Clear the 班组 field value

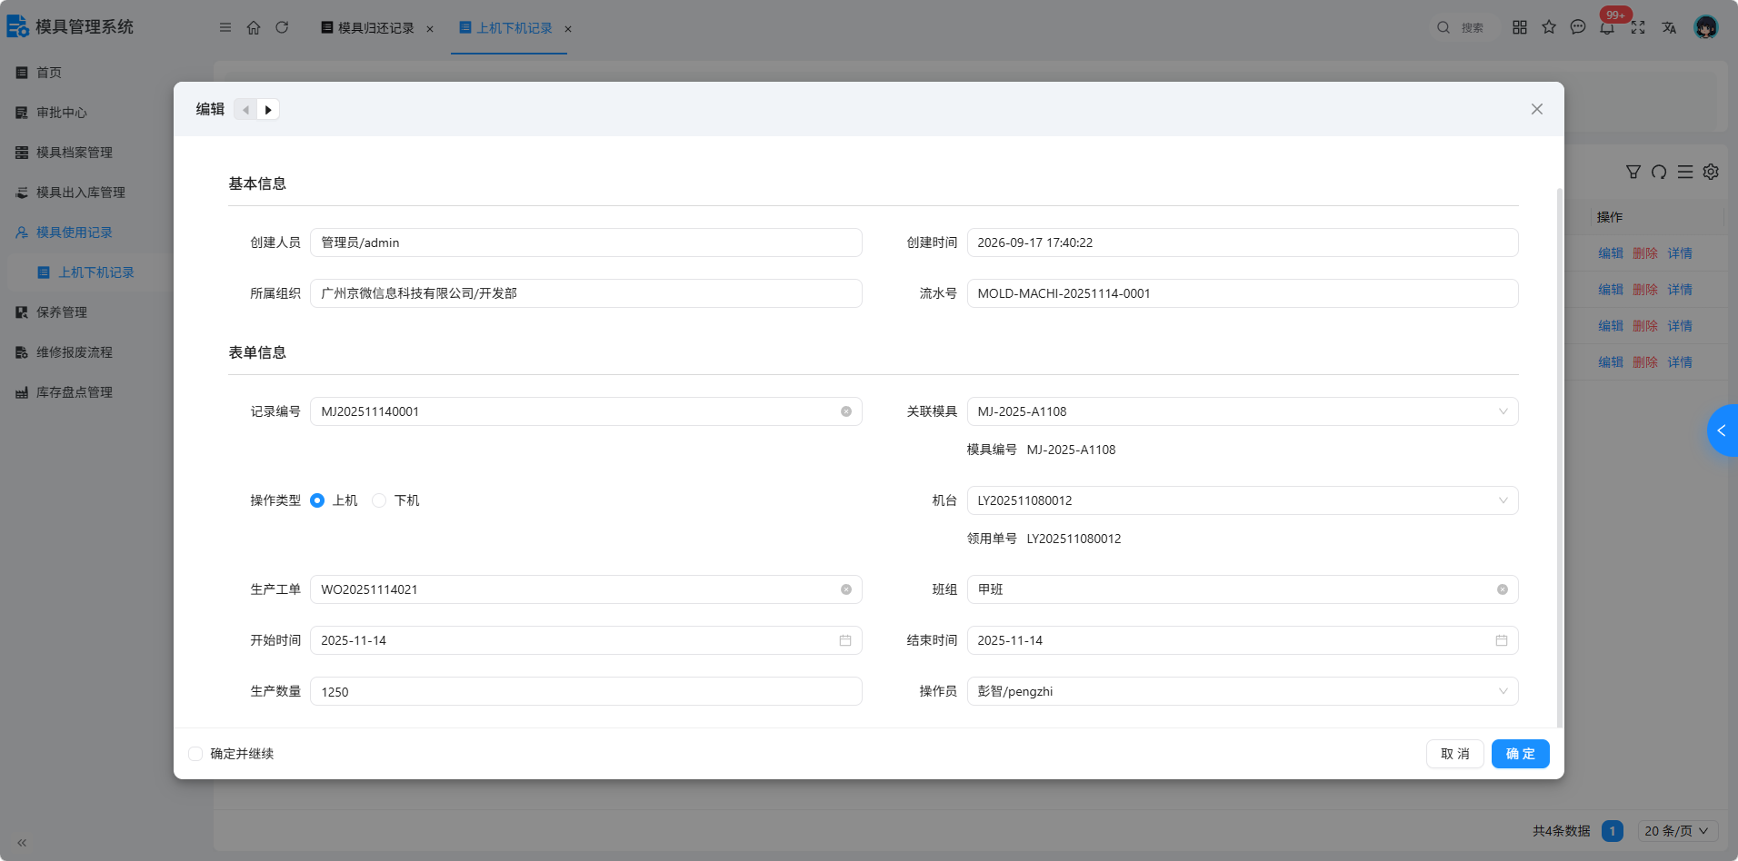pos(1503,589)
